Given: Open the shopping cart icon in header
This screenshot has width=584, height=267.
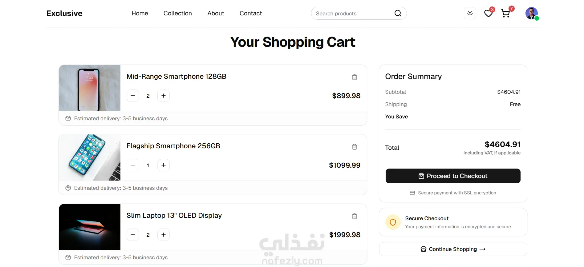Looking at the screenshot, I should (x=506, y=13).
